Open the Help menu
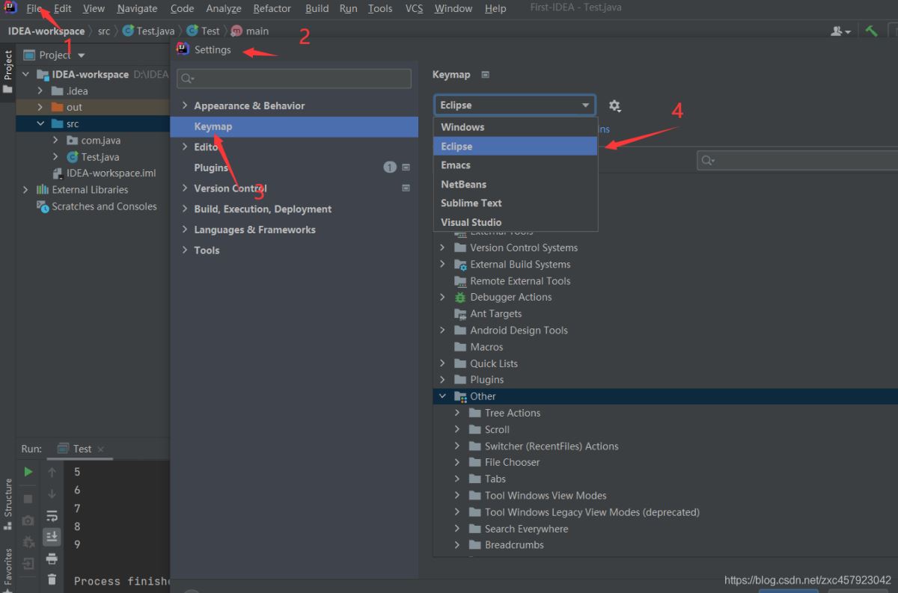Screen dimensions: 898x593 [x=495, y=8]
